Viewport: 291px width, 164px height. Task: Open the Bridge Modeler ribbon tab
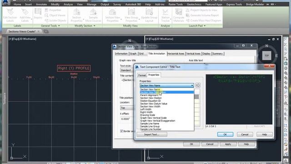pos(255,4)
